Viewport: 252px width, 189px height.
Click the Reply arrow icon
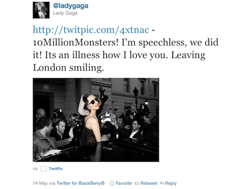click(162, 183)
